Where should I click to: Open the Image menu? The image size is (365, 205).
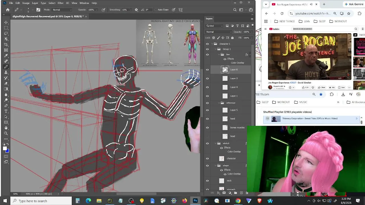[26, 3]
